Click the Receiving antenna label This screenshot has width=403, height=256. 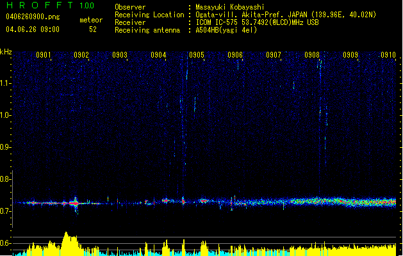pyautogui.click(x=147, y=30)
